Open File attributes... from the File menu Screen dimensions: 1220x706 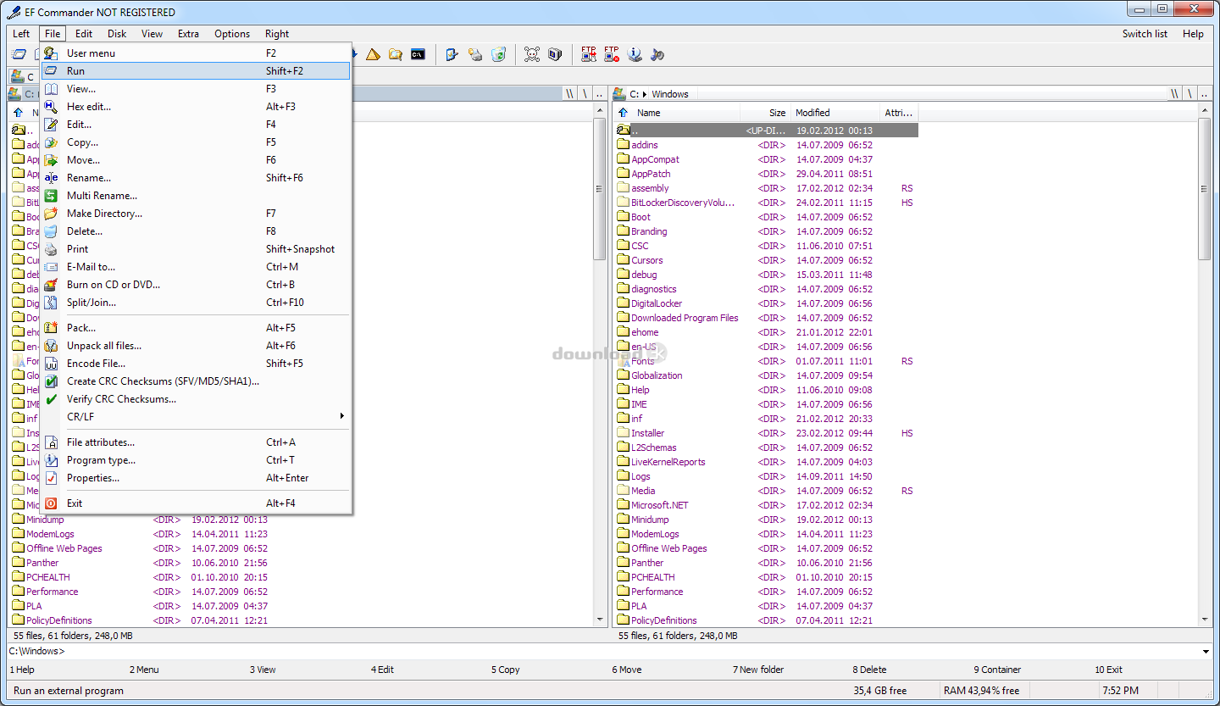pos(196,442)
